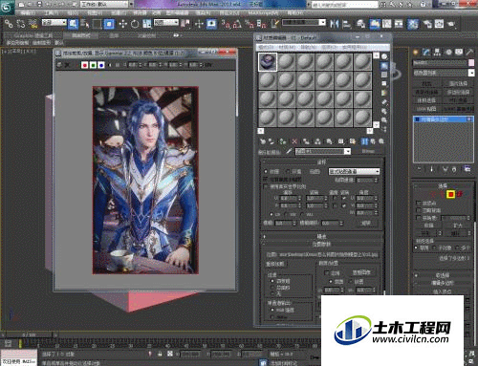Choose the Select and Rotate tool
The height and width of the screenshot is (366, 478).
click(135, 24)
